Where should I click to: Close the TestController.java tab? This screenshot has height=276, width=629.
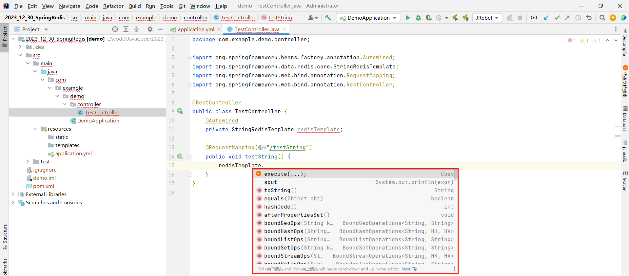click(x=285, y=29)
